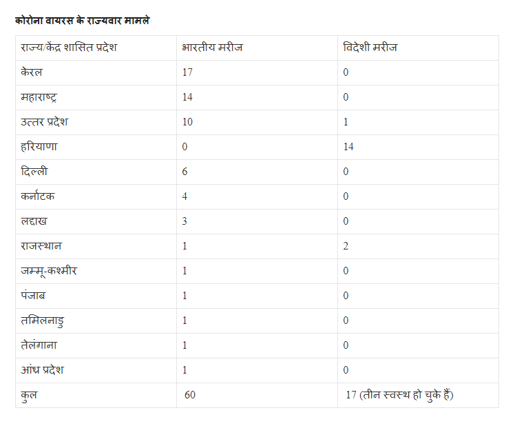Select the तेलंगाना row name cell
The image size is (526, 426).
coord(96,346)
